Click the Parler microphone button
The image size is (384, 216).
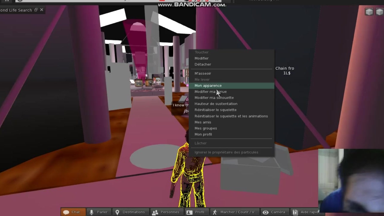click(99, 212)
